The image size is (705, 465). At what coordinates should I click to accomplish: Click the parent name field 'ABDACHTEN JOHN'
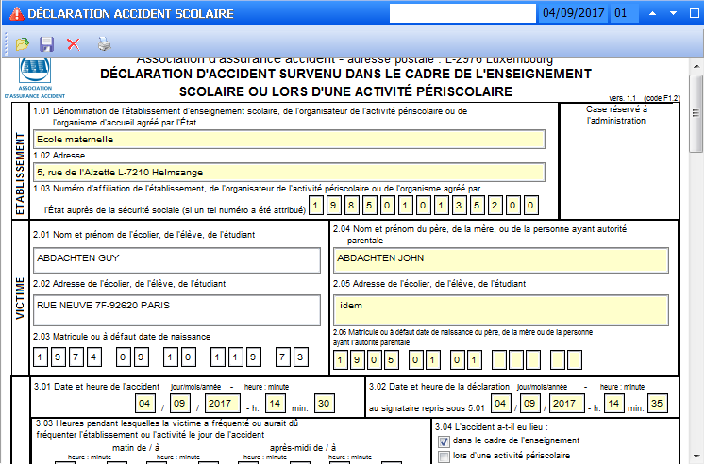click(x=500, y=259)
